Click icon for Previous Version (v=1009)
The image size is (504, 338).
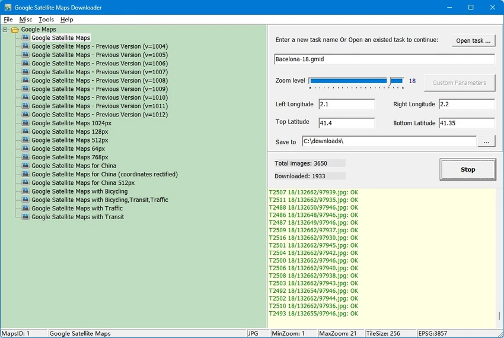tap(25, 89)
